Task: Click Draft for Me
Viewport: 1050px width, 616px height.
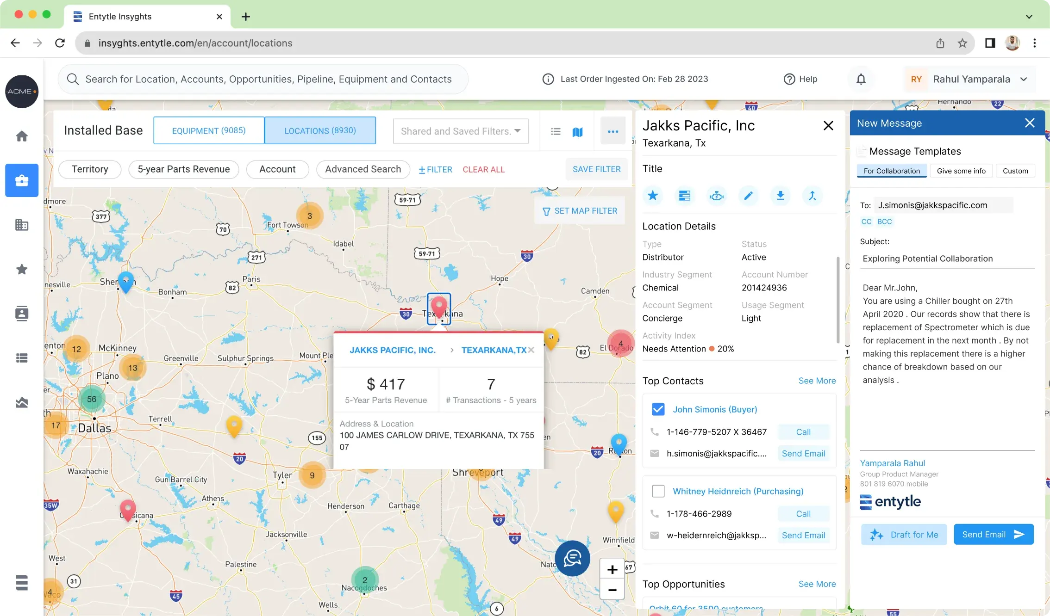Action: [904, 535]
